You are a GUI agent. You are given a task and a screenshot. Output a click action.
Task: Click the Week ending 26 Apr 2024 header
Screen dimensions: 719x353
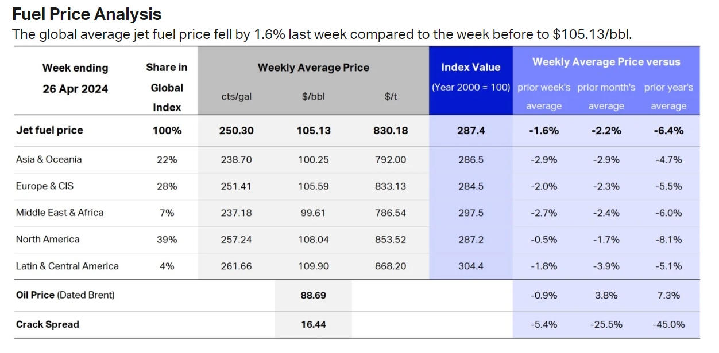click(75, 79)
